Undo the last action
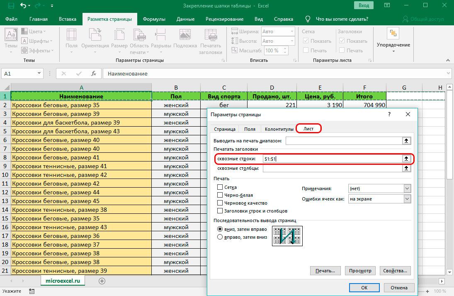Screen dimensions: 454x296 click(x=23, y=5)
